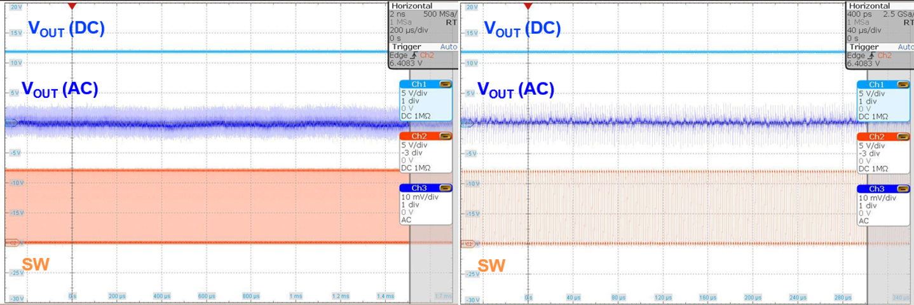The width and height of the screenshot is (914, 305).
Task: Click the red trigger position marker in right scope
Action: (528, 6)
